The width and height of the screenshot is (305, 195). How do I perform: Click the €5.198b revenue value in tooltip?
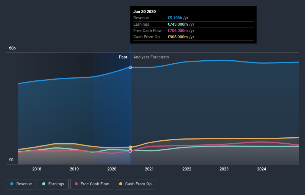point(175,18)
